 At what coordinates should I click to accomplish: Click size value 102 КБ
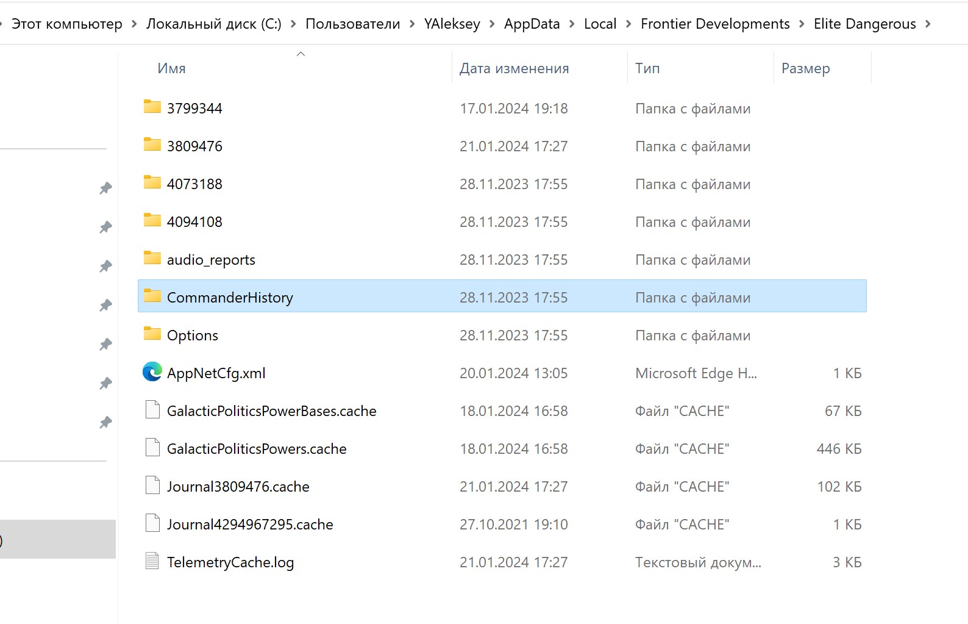(x=839, y=487)
